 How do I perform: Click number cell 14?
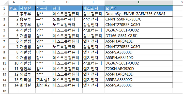(x=14, y=85)
